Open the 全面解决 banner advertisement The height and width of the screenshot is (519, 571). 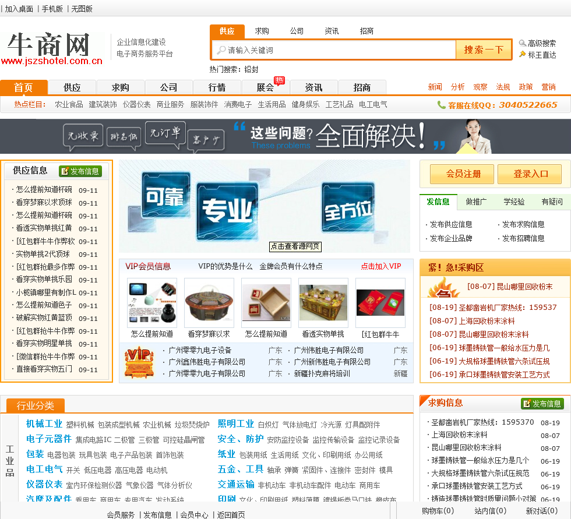[x=285, y=136]
